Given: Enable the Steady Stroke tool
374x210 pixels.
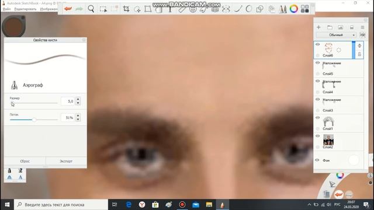Looking at the screenshot, I should point(238,9).
